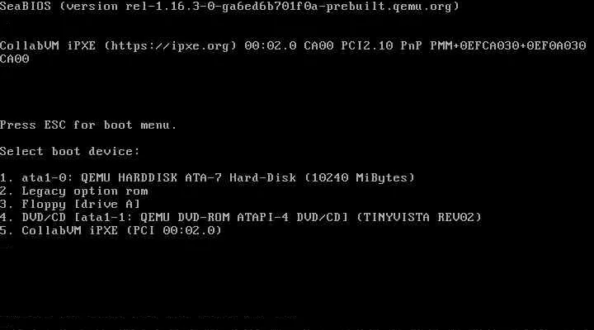This screenshot has width=594, height=330.
Task: Click the PMM+0EFCA030+0EF0A030 address text
Action: click(508, 46)
